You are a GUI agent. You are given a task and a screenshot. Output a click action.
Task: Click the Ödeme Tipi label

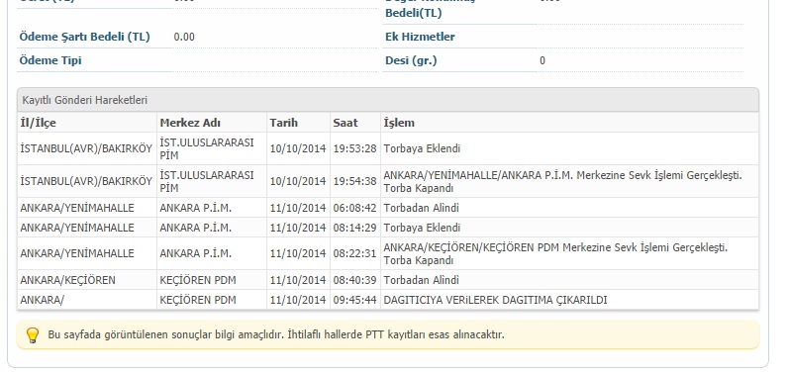tap(50, 60)
